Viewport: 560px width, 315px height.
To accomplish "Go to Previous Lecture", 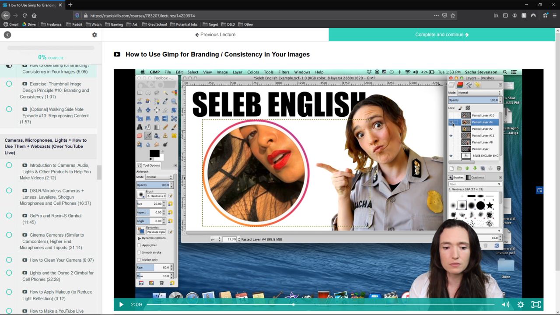I will pyautogui.click(x=215, y=35).
